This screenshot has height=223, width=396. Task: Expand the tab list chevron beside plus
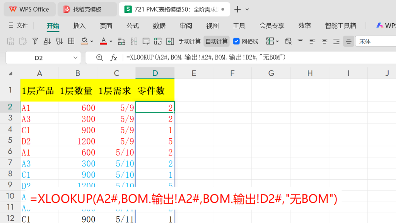(x=247, y=9)
